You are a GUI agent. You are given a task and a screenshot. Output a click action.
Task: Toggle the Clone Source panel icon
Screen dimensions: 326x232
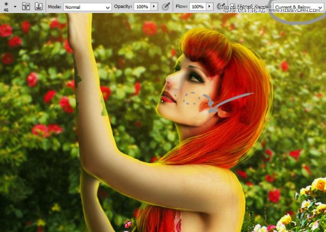(39, 7)
